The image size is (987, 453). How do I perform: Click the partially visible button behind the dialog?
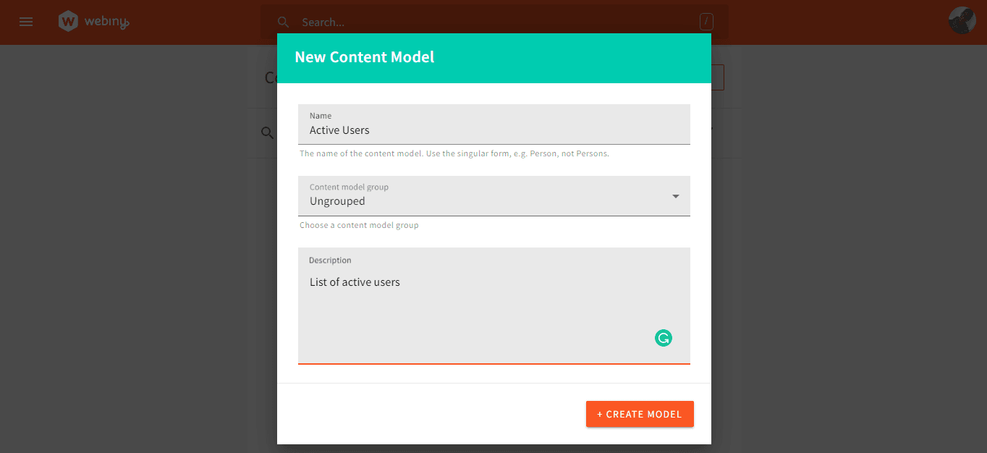point(718,77)
